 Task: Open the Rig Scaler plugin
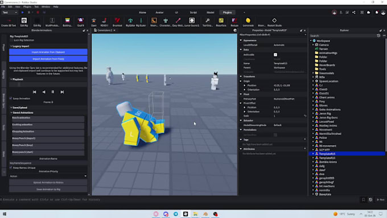141,22
